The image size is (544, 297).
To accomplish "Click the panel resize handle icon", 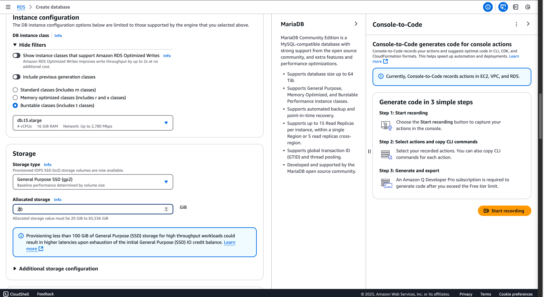I will 369,151.
